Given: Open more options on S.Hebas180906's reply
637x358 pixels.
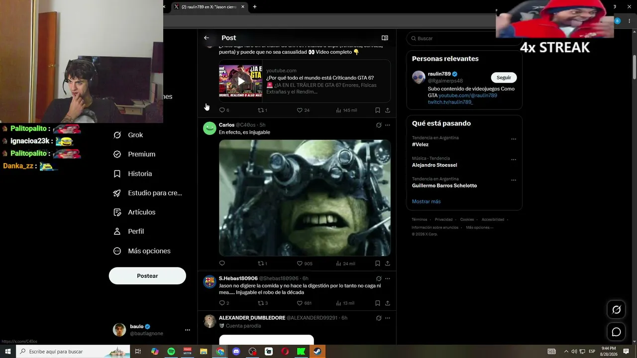Looking at the screenshot, I should (x=388, y=278).
